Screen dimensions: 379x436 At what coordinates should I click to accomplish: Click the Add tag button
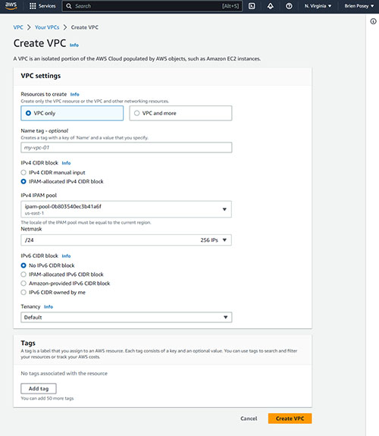coord(39,389)
